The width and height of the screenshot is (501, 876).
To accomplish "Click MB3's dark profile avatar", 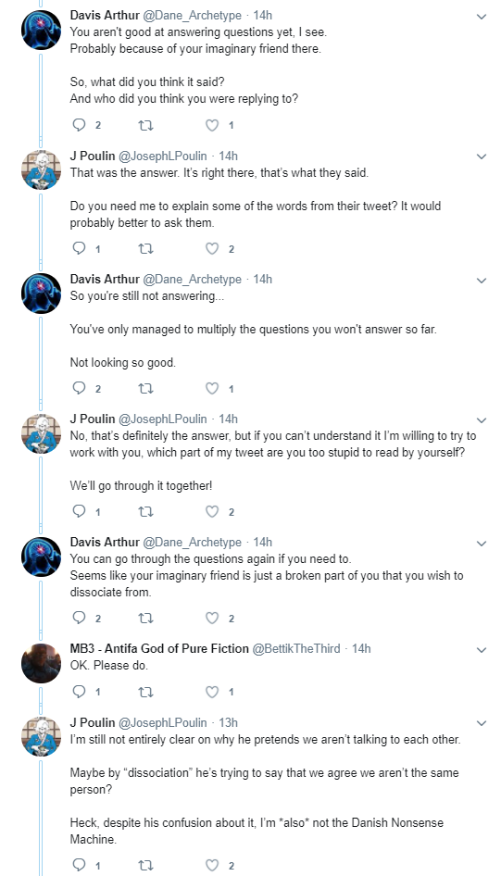I will 41,663.
